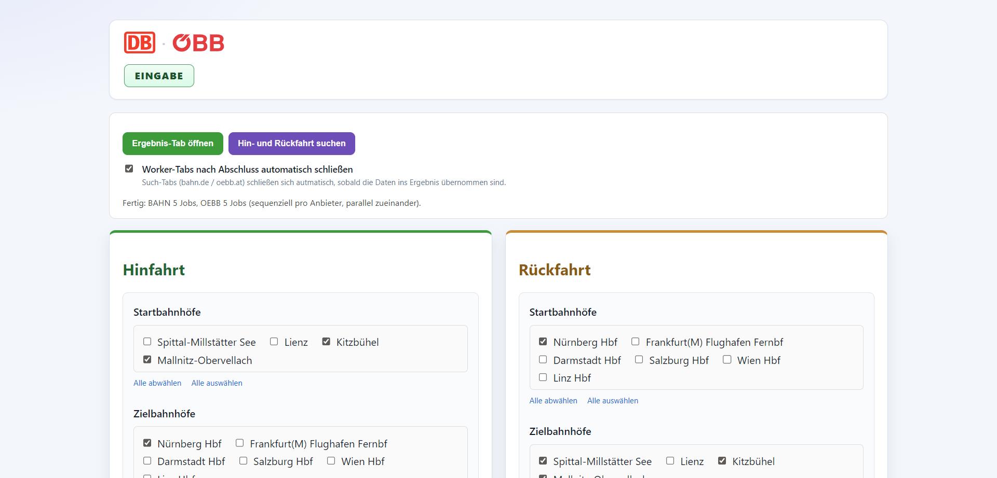Viewport: 997px width, 478px height.
Task: Click the DB logo icon
Action: pos(140,43)
